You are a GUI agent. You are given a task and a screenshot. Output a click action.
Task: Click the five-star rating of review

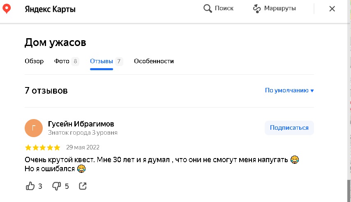(x=43, y=147)
